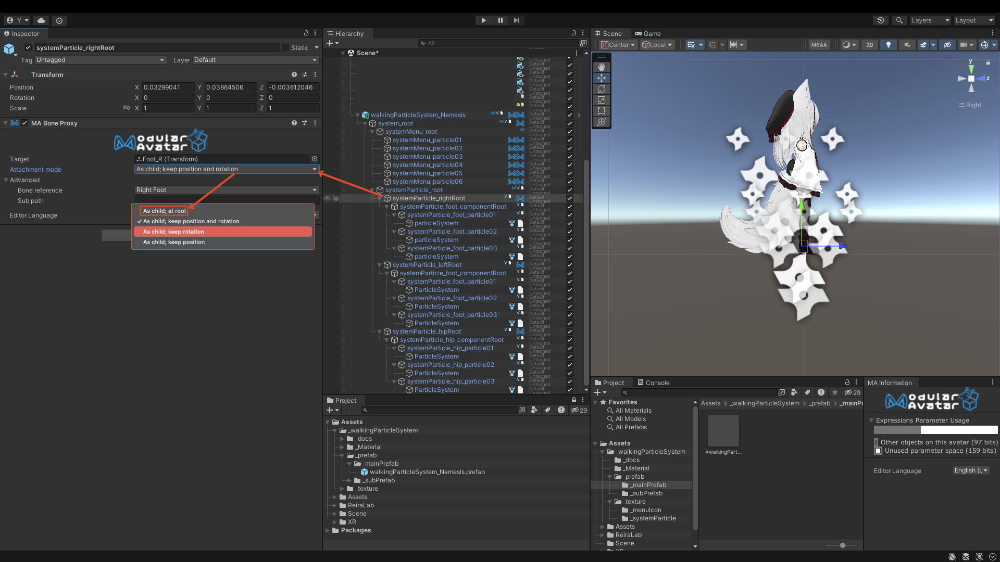The height and width of the screenshot is (562, 1000).
Task: Disable the MA Bone Proxy component checkbox
Action: [x=24, y=123]
